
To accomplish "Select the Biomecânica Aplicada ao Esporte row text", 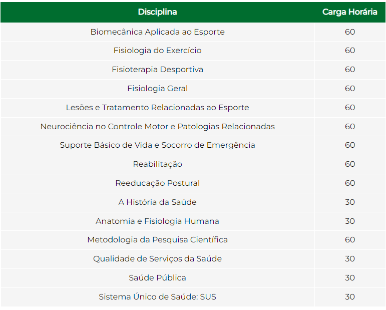I will [157, 32].
